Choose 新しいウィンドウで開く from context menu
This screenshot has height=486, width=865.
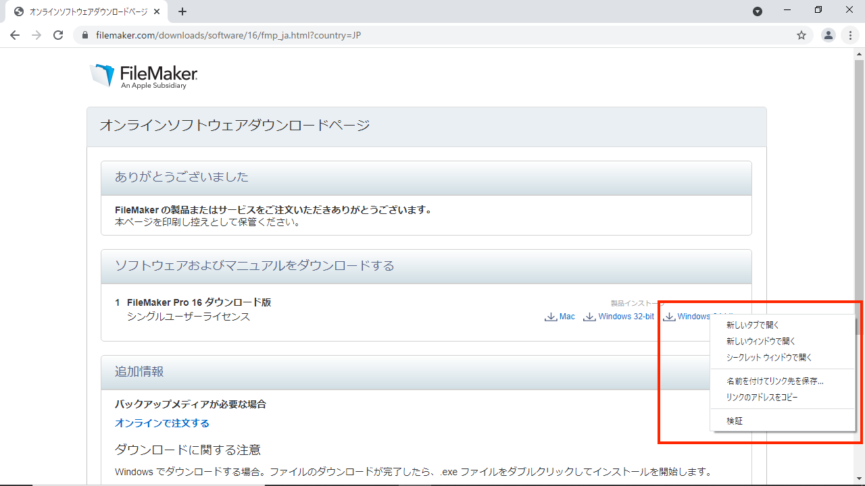click(783, 342)
